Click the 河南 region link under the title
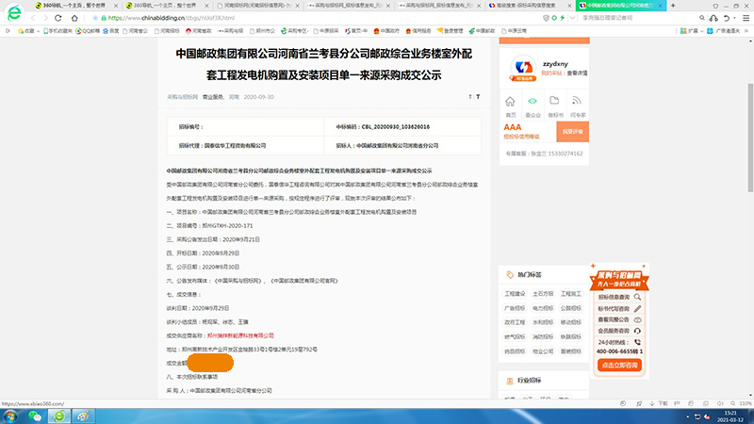Viewport: 754px width, 424px height. [x=234, y=97]
